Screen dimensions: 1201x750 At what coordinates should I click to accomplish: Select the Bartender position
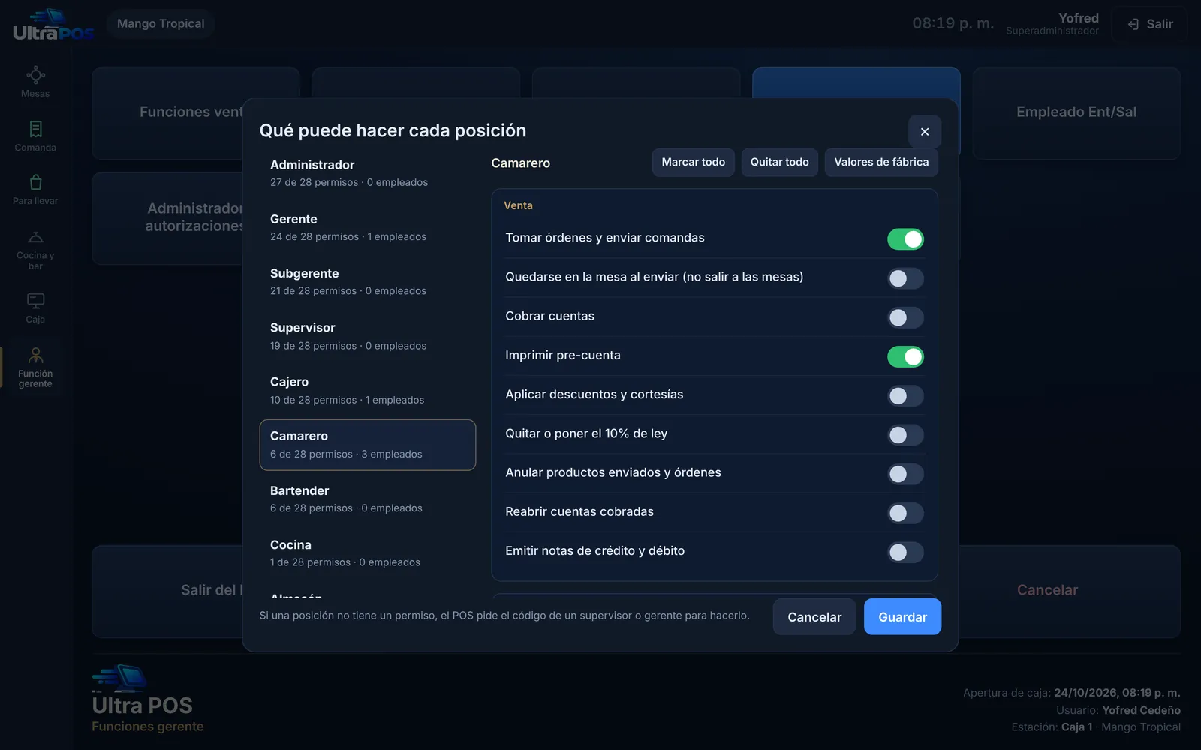[x=368, y=499]
